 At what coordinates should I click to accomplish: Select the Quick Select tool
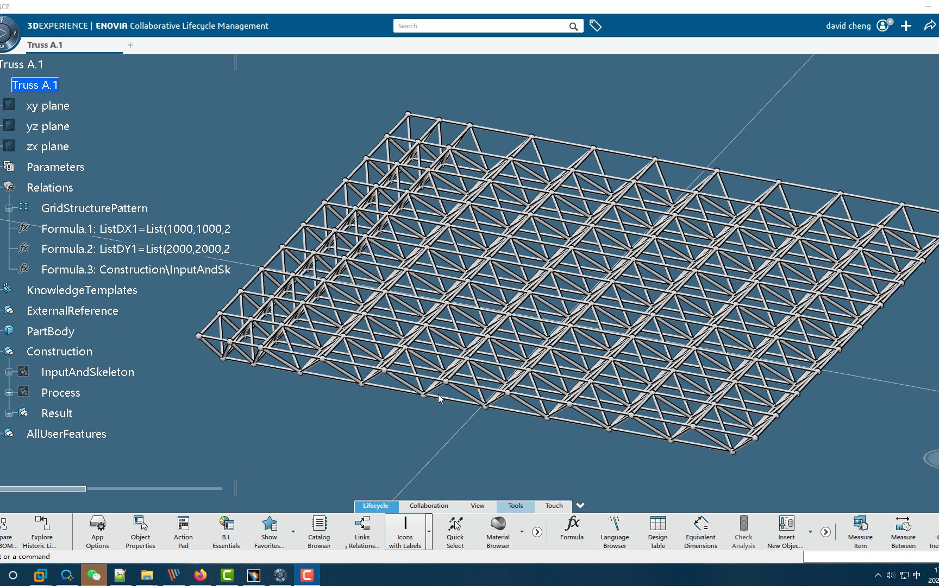[454, 531]
